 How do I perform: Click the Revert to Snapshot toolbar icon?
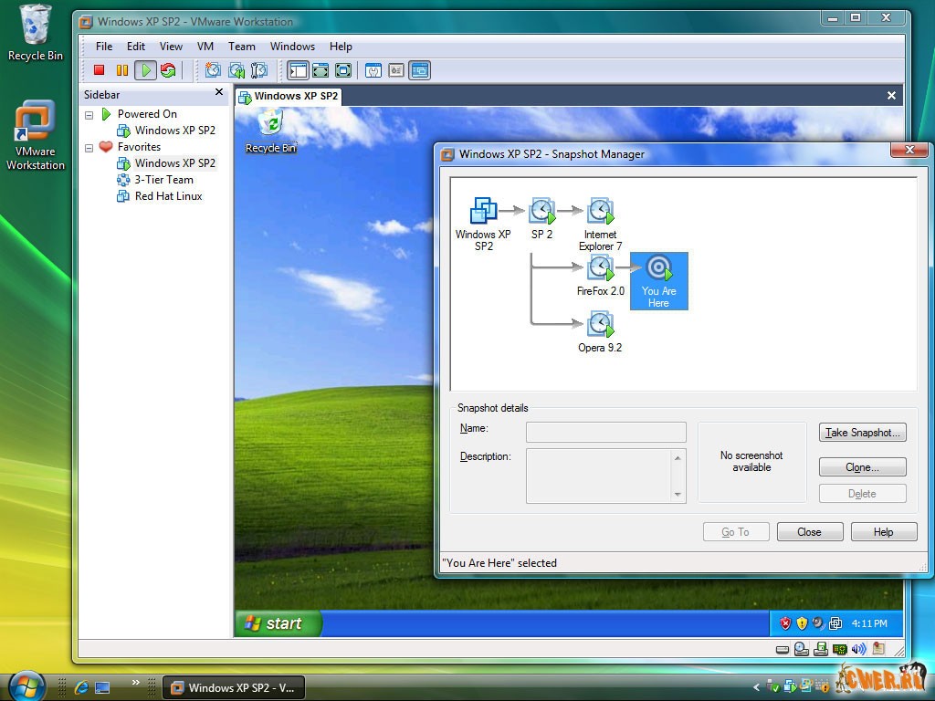click(236, 70)
